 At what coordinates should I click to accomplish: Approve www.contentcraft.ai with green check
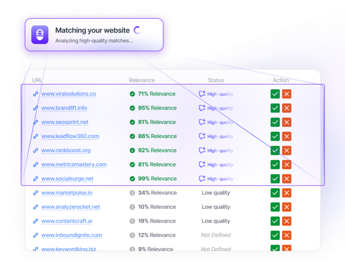click(x=275, y=221)
